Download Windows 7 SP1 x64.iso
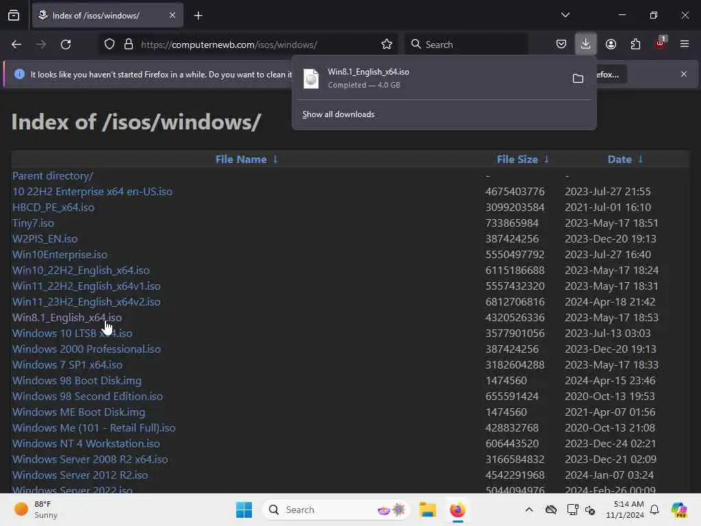Viewport: 701px width, 526px height. click(67, 364)
